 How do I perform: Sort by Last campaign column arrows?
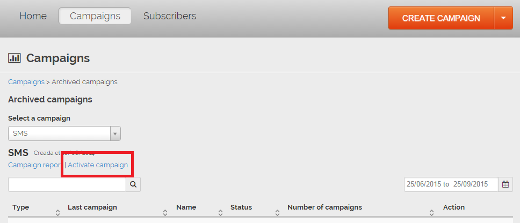(166, 213)
